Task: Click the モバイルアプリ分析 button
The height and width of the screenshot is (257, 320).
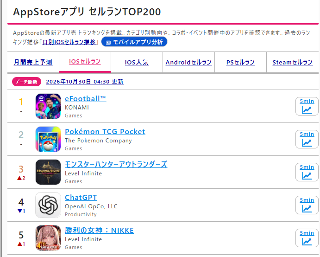Action: tap(134, 42)
